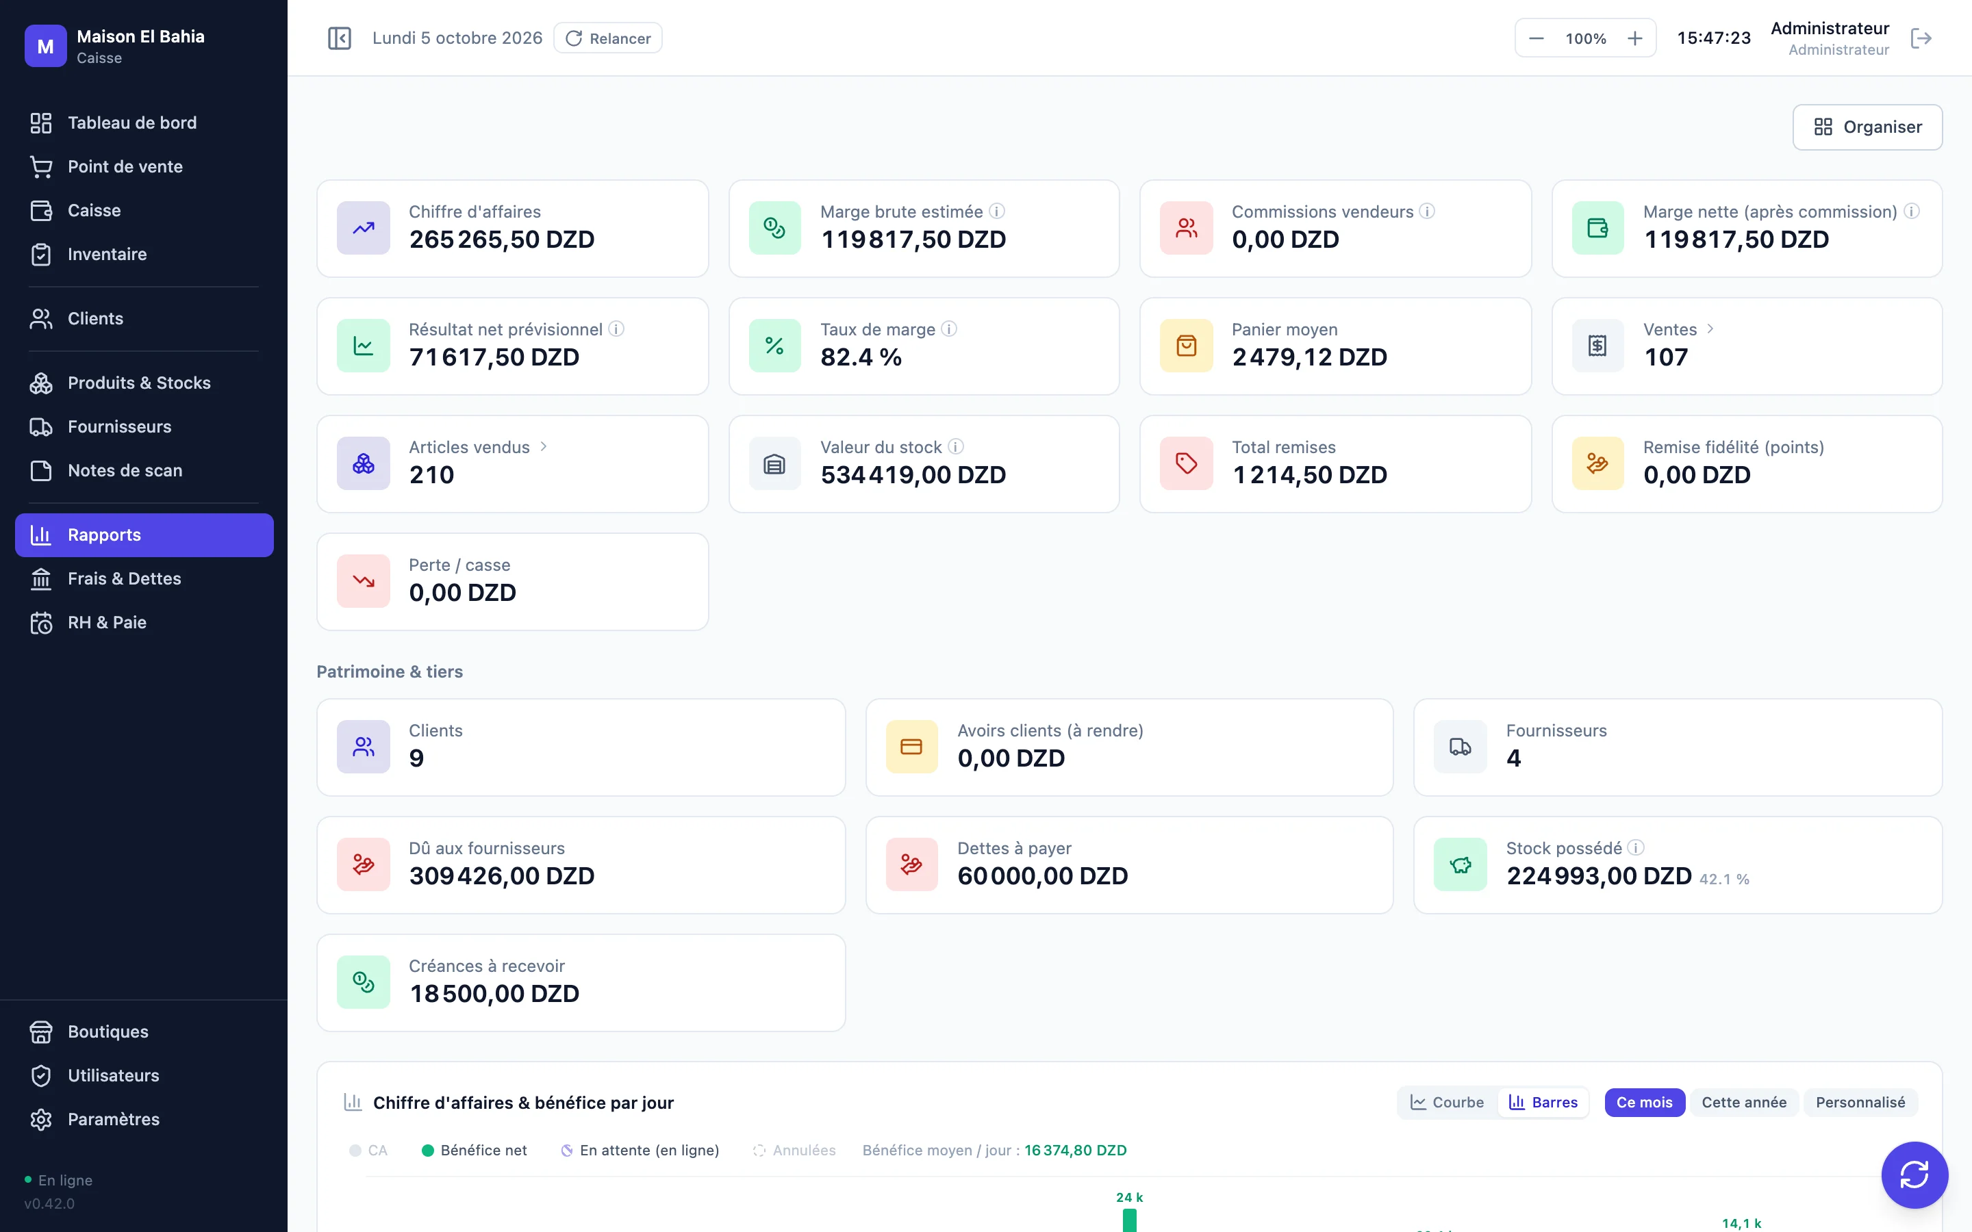Click the Dettes à payer card icon
This screenshot has width=1972, height=1232.
coord(912,864)
